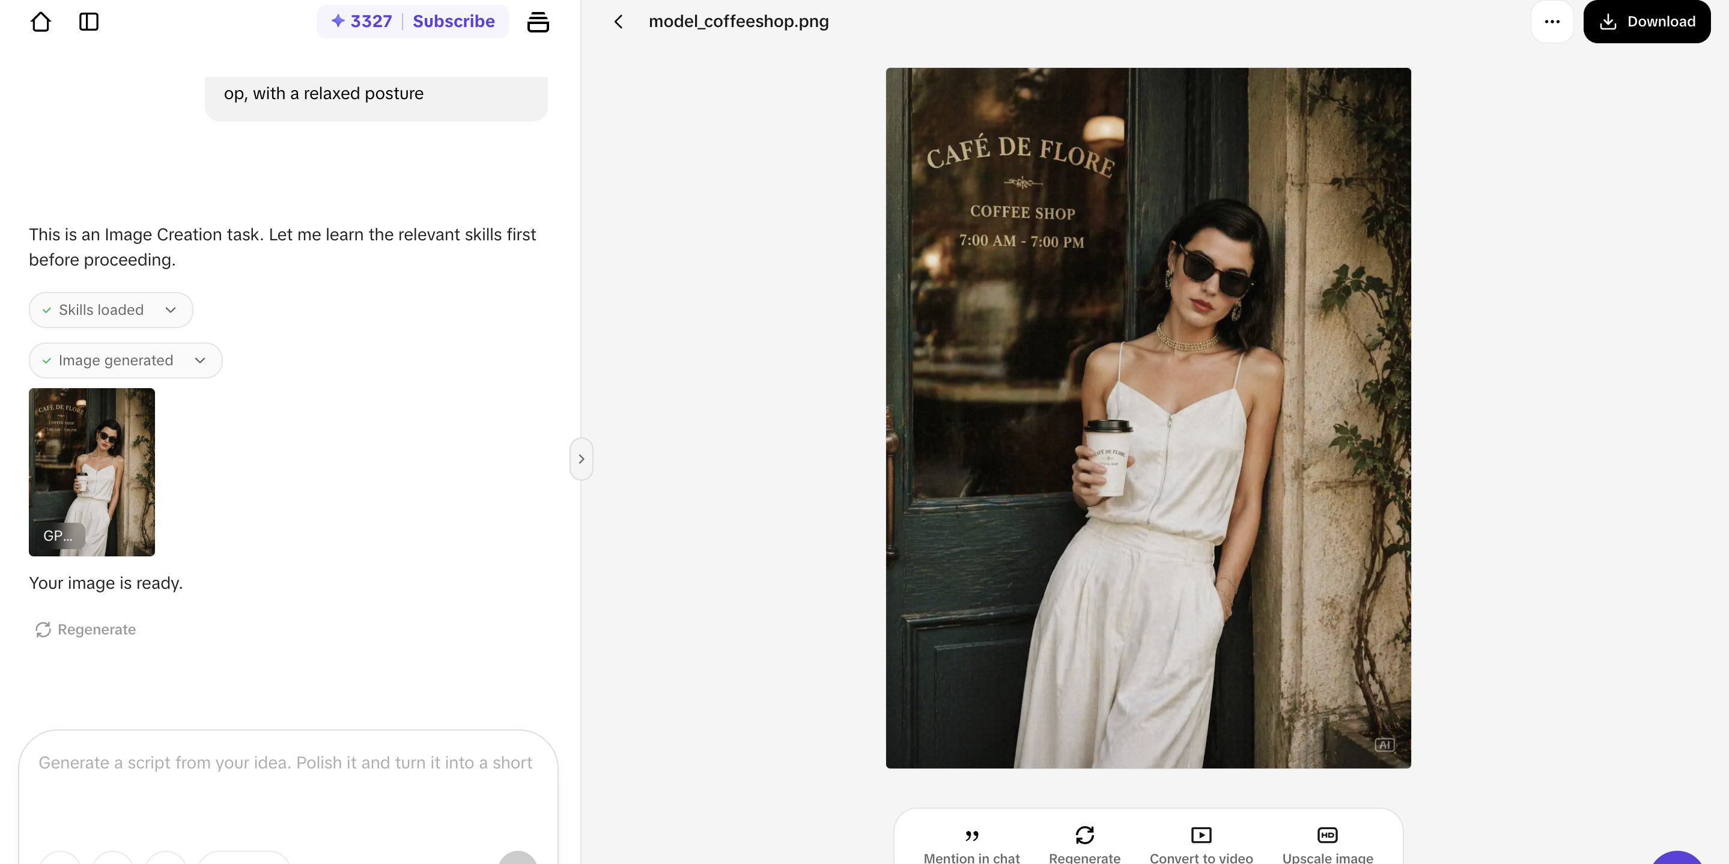Go to the home page icon
This screenshot has height=864, width=1729.
(x=41, y=22)
